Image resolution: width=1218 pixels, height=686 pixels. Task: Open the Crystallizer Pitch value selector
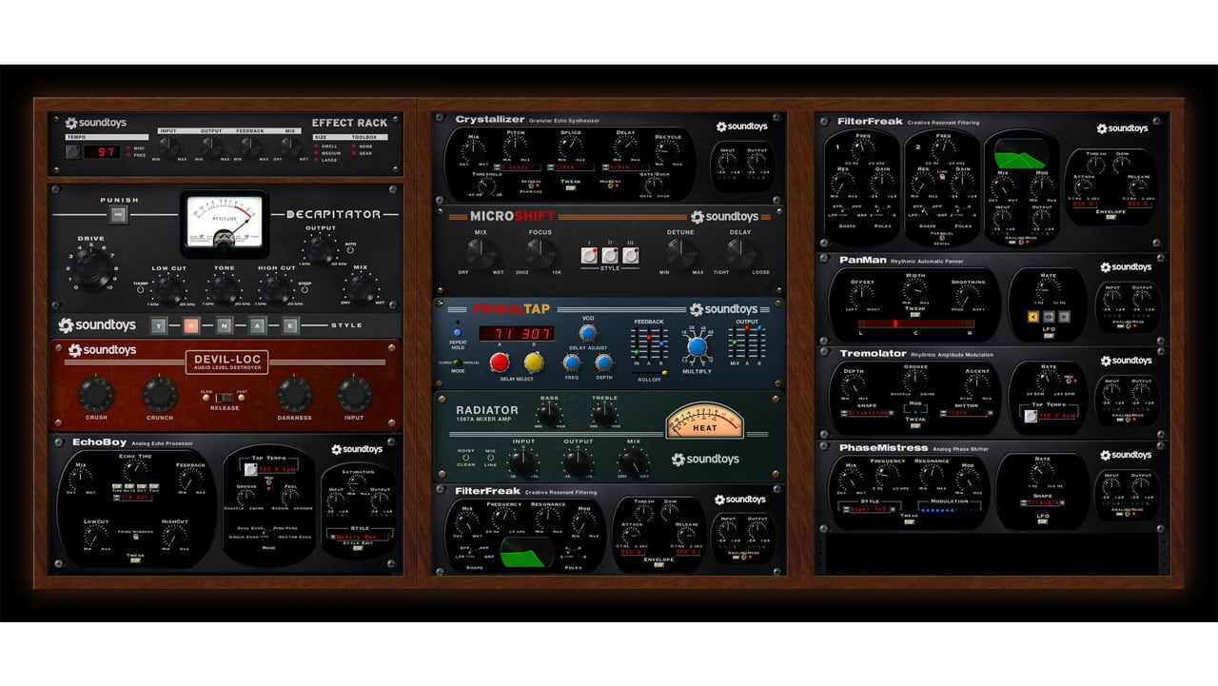[x=518, y=167]
